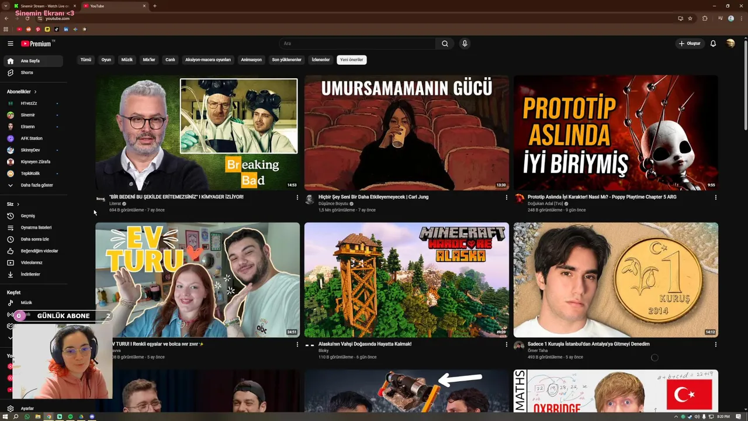Open the Chrome three-dot menu

pyautogui.click(x=741, y=18)
